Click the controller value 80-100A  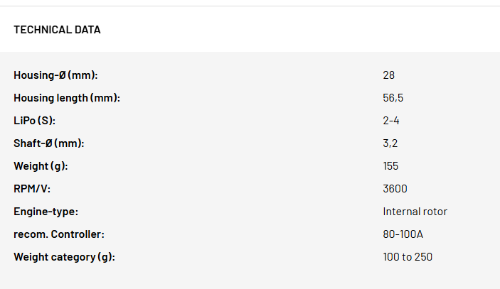pyautogui.click(x=403, y=234)
